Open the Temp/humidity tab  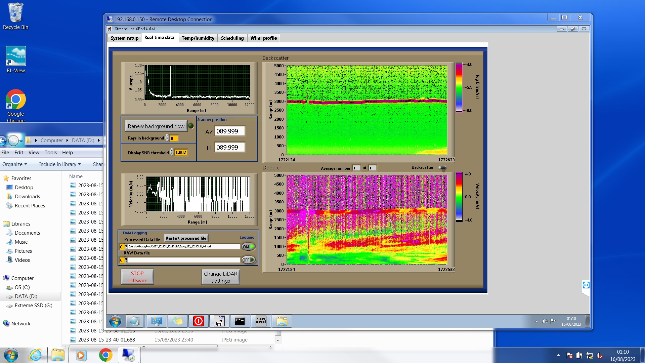tap(198, 38)
